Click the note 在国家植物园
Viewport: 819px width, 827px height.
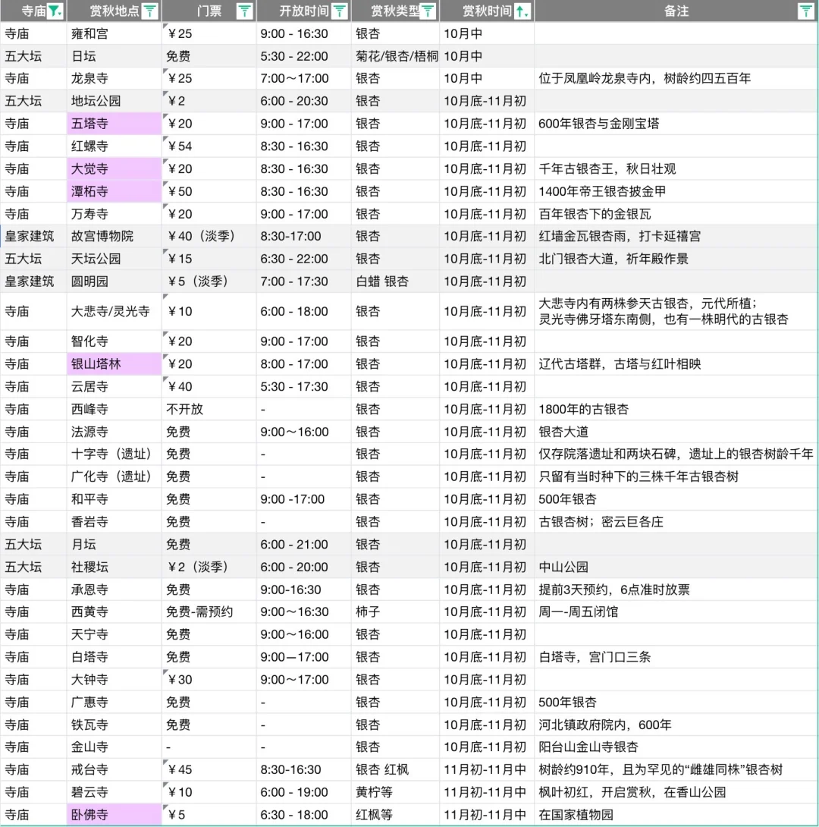point(576,815)
